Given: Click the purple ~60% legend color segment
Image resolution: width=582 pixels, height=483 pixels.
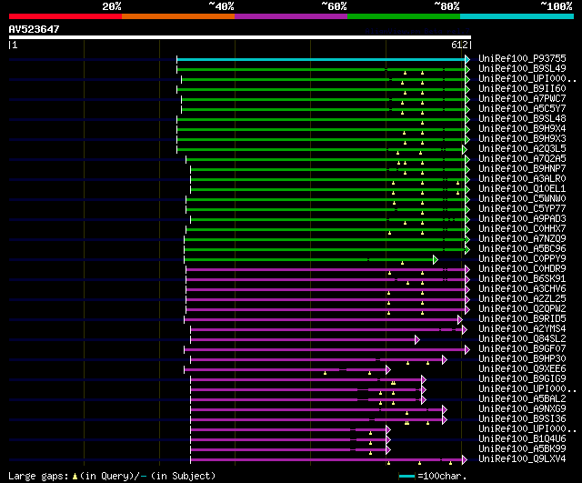Looking at the screenshot, I should click(291, 16).
